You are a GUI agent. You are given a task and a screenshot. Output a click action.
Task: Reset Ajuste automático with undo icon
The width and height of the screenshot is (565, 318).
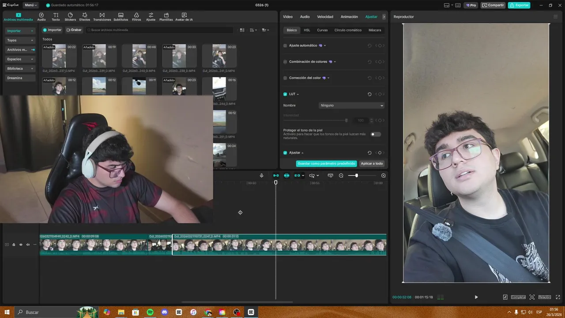[369, 45]
